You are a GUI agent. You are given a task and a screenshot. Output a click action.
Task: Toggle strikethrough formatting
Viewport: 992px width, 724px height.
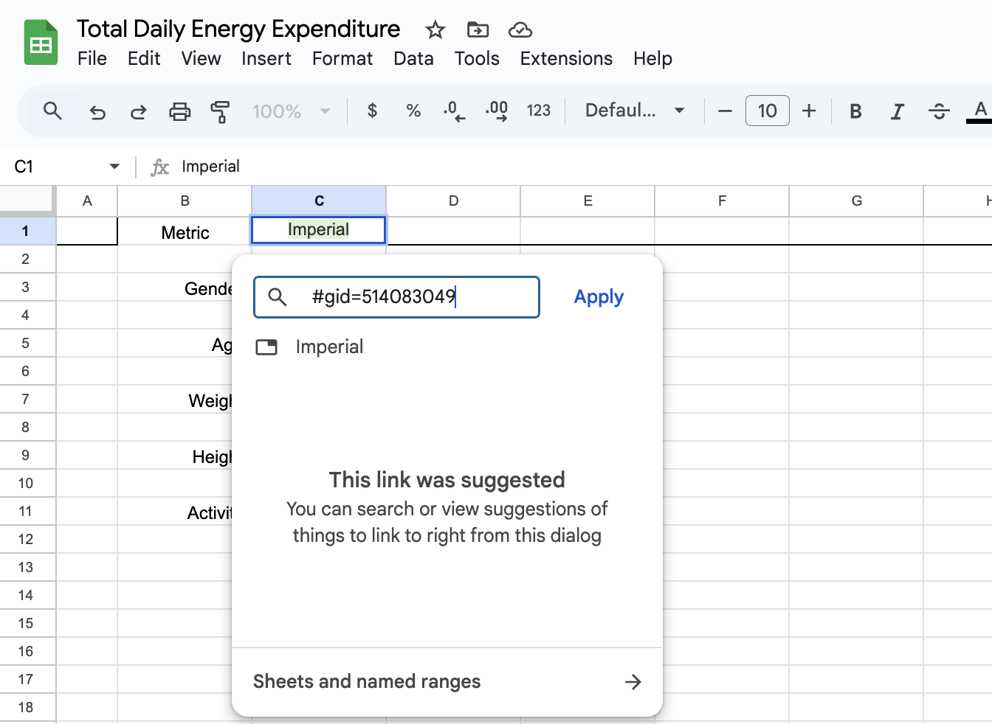[939, 111]
